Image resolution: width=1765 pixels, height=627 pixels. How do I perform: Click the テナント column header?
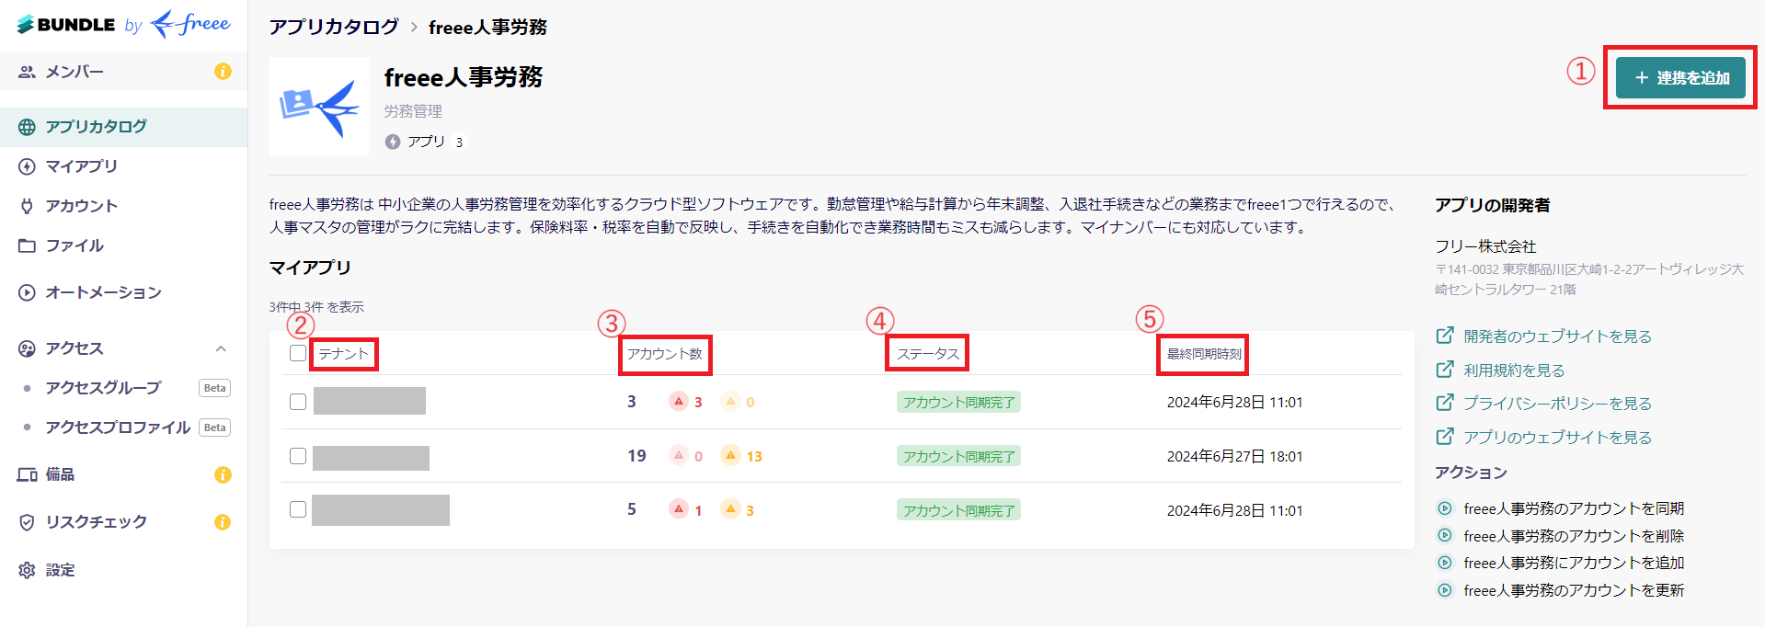click(344, 354)
